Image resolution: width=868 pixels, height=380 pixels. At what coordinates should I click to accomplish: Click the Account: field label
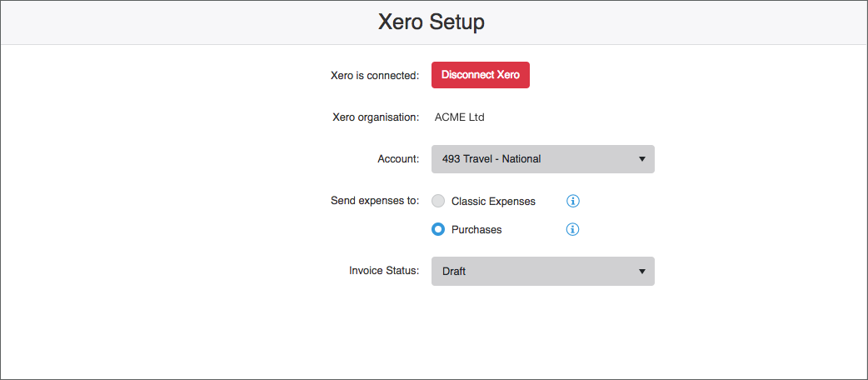click(x=398, y=159)
